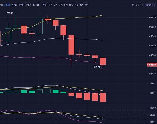Open the 月K monthly candlestick view
Screen dimensions: 157x124
pyautogui.click(x=76, y=5)
